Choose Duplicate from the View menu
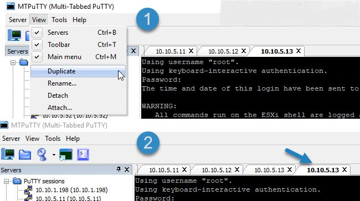Viewport: 360px width, 201px height. pos(78,71)
